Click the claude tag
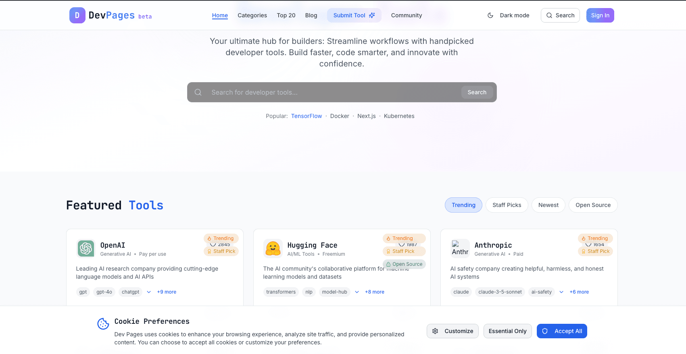The width and height of the screenshot is (686, 354). [x=461, y=292]
